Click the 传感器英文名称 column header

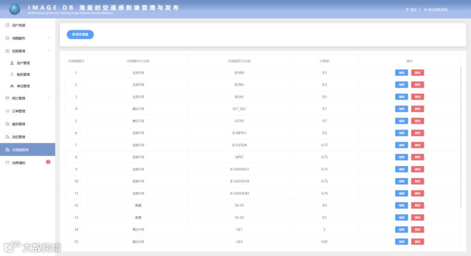pos(239,61)
